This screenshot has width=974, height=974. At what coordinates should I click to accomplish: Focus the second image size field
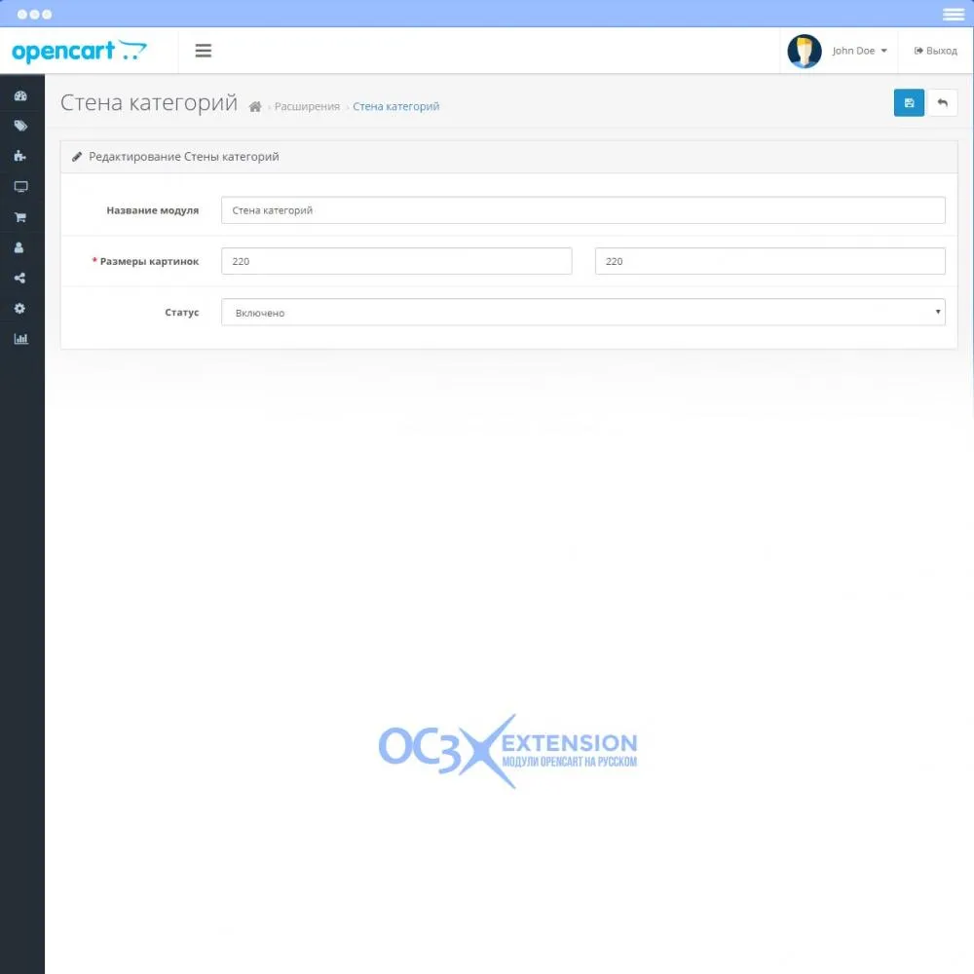pos(769,261)
